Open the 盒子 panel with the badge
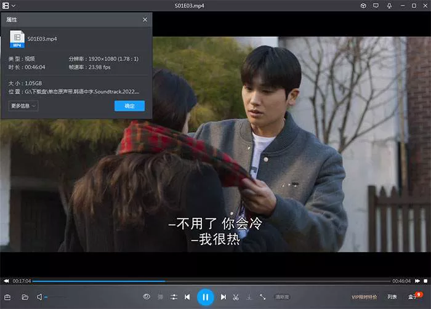 pyautogui.click(x=413, y=297)
